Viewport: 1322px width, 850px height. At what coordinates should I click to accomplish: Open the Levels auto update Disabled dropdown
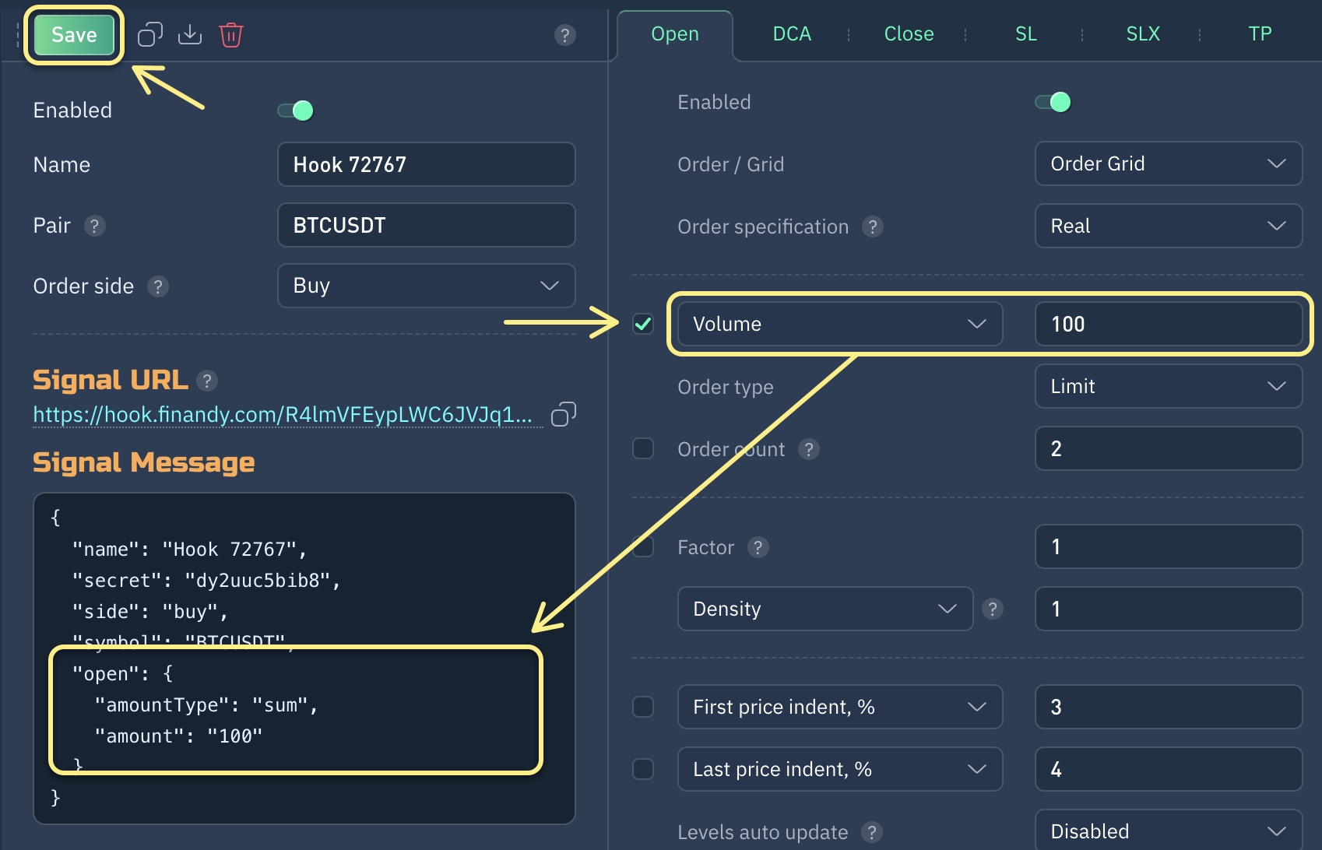[1168, 831]
